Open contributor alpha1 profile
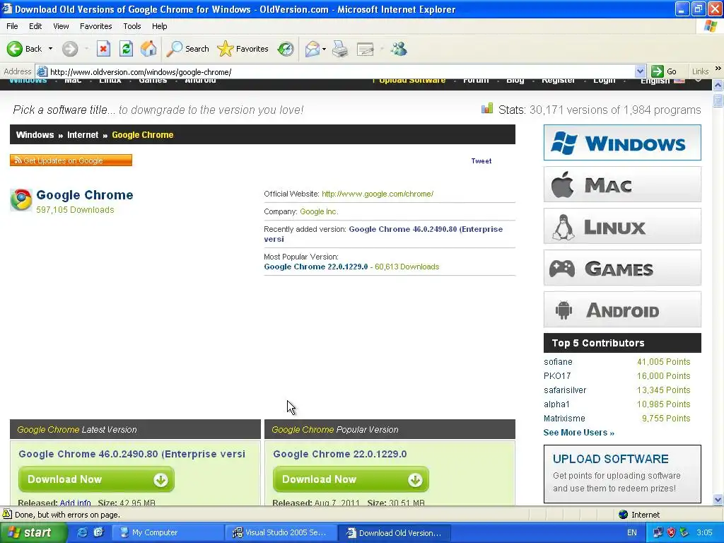The height and width of the screenshot is (543, 724). click(556, 404)
